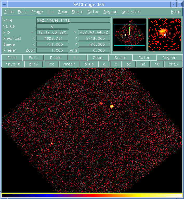The width and height of the screenshot is (184, 199).
Task: Click the Physical Y coordinate field
Action: (x=94, y=38)
